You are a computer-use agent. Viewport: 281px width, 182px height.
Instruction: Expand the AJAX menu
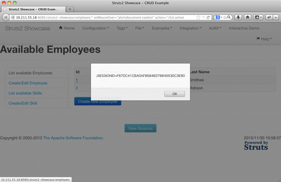pos(215,28)
